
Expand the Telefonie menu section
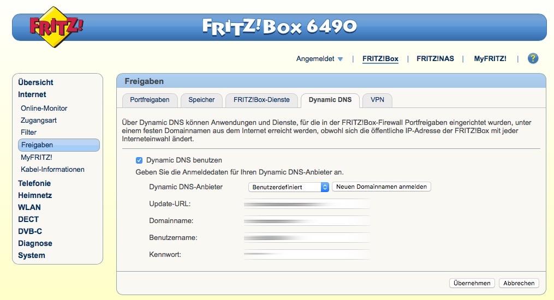pyautogui.click(x=34, y=183)
